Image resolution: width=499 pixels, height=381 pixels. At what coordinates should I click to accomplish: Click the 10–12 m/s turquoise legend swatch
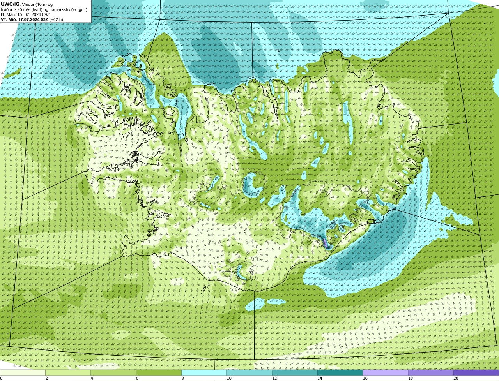(x=249, y=373)
